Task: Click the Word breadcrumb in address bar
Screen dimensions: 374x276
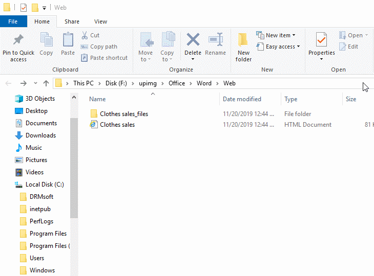Action: click(x=204, y=83)
